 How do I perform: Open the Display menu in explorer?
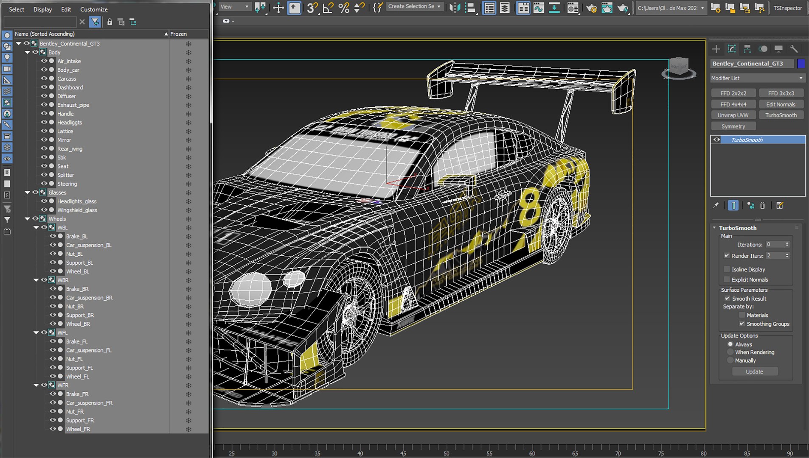[43, 9]
